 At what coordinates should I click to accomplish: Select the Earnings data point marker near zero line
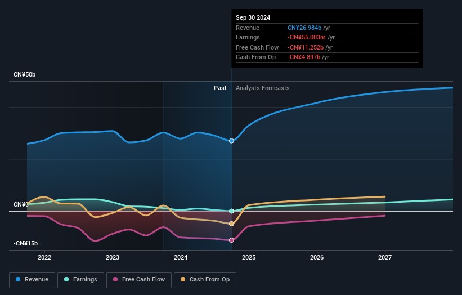pos(232,211)
